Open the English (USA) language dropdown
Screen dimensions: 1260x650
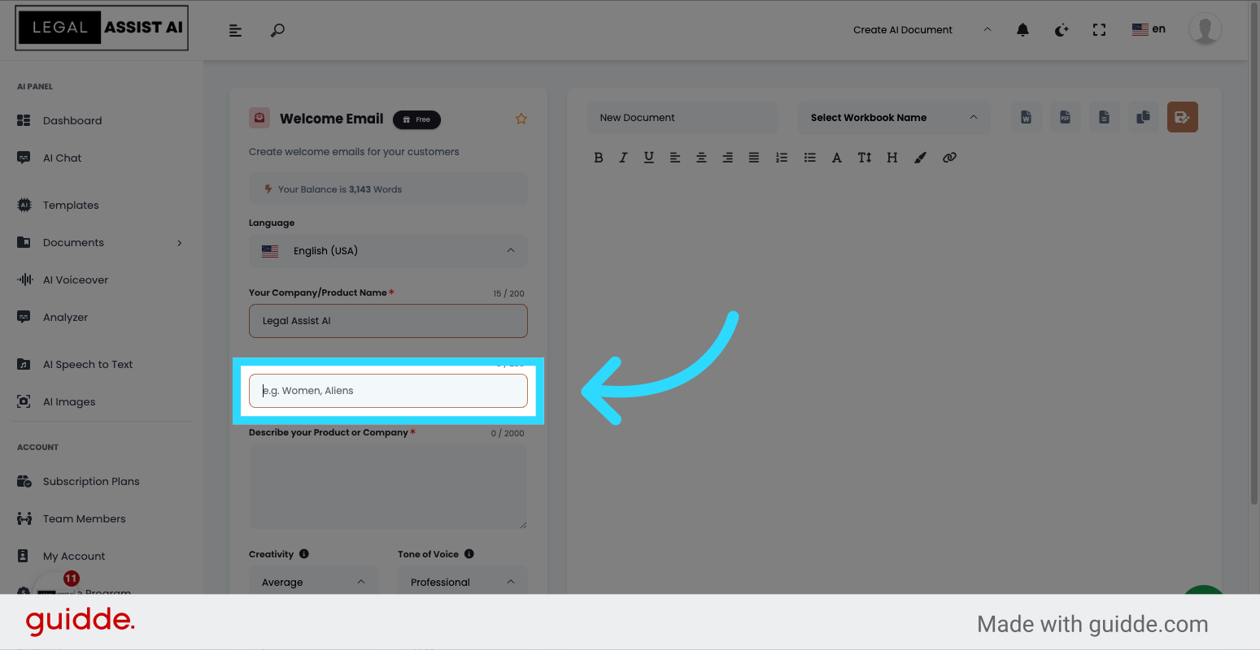tap(388, 251)
